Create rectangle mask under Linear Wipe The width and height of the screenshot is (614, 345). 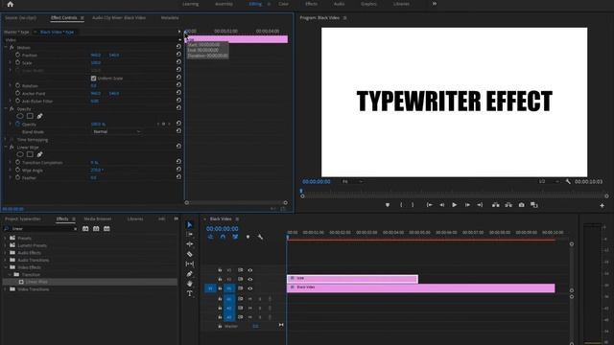(x=30, y=154)
